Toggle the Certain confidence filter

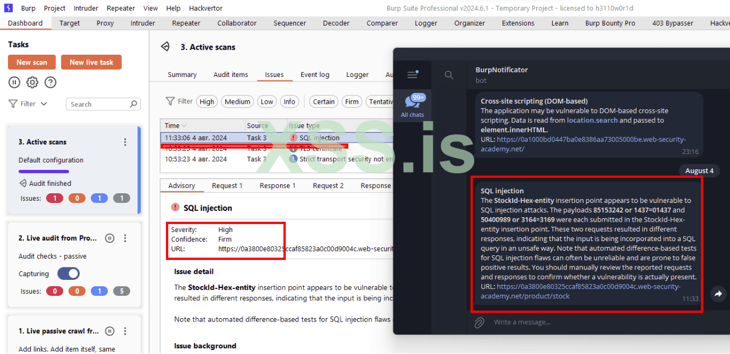(324, 101)
